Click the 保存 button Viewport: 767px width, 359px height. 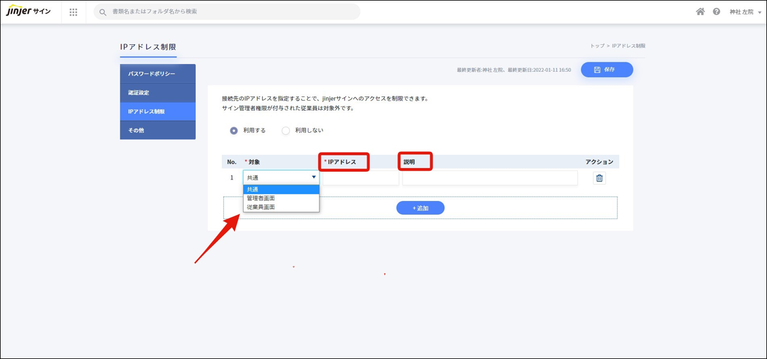click(x=606, y=70)
